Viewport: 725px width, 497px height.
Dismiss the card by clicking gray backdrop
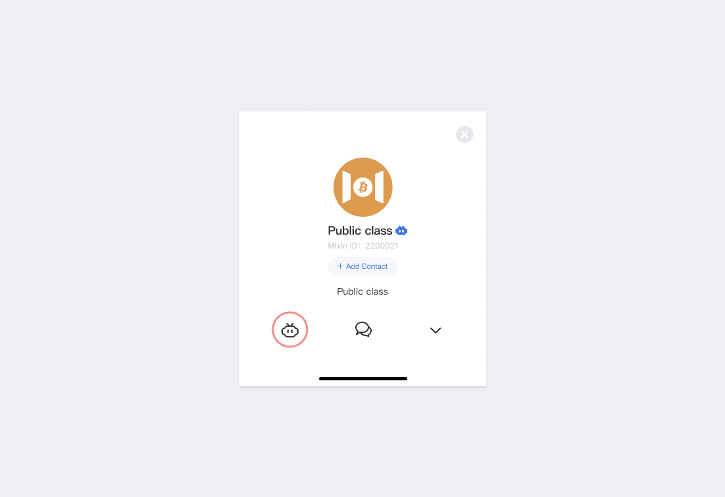115,250
